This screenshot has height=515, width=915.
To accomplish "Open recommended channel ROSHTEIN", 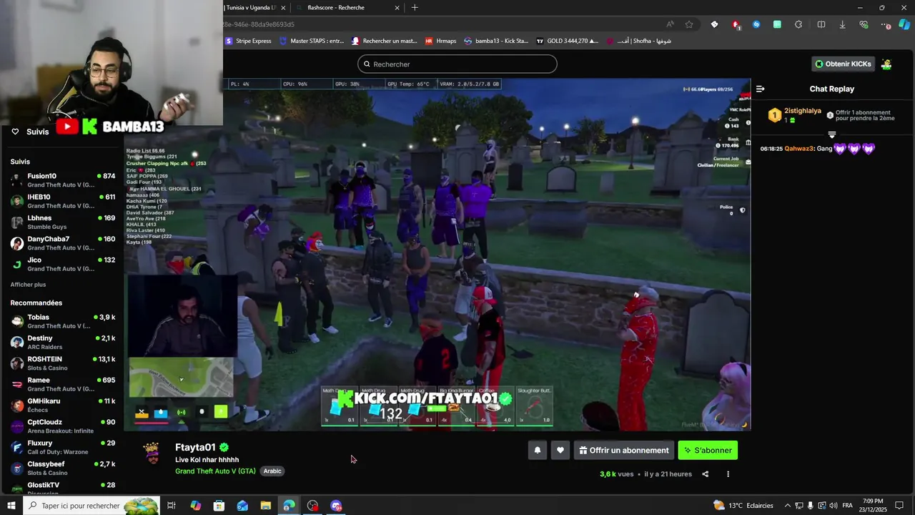I will [63, 363].
